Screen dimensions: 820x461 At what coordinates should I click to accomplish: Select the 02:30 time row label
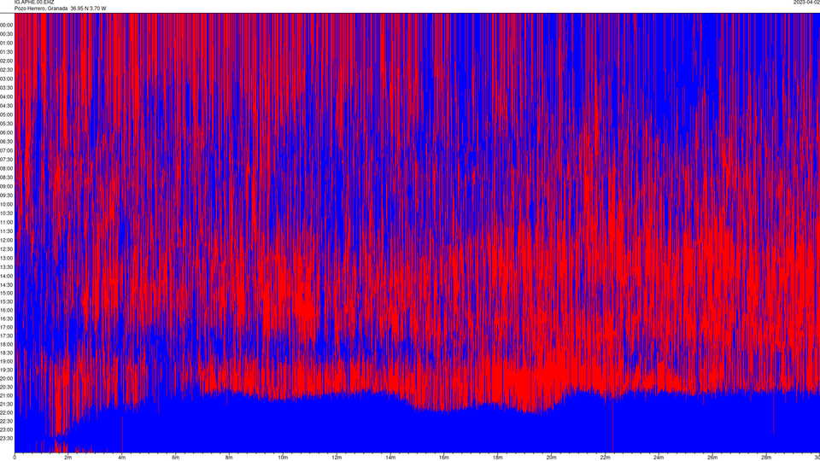(6, 69)
